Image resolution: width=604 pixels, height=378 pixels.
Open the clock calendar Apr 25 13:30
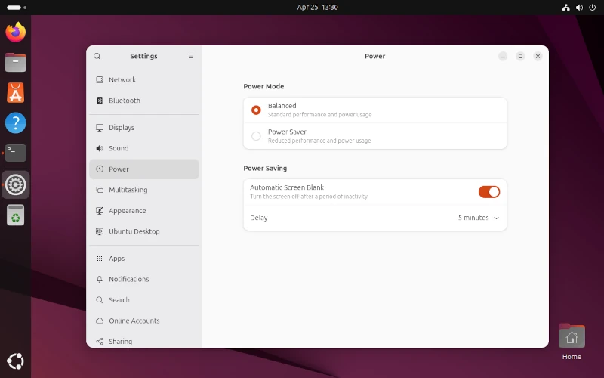(x=317, y=8)
